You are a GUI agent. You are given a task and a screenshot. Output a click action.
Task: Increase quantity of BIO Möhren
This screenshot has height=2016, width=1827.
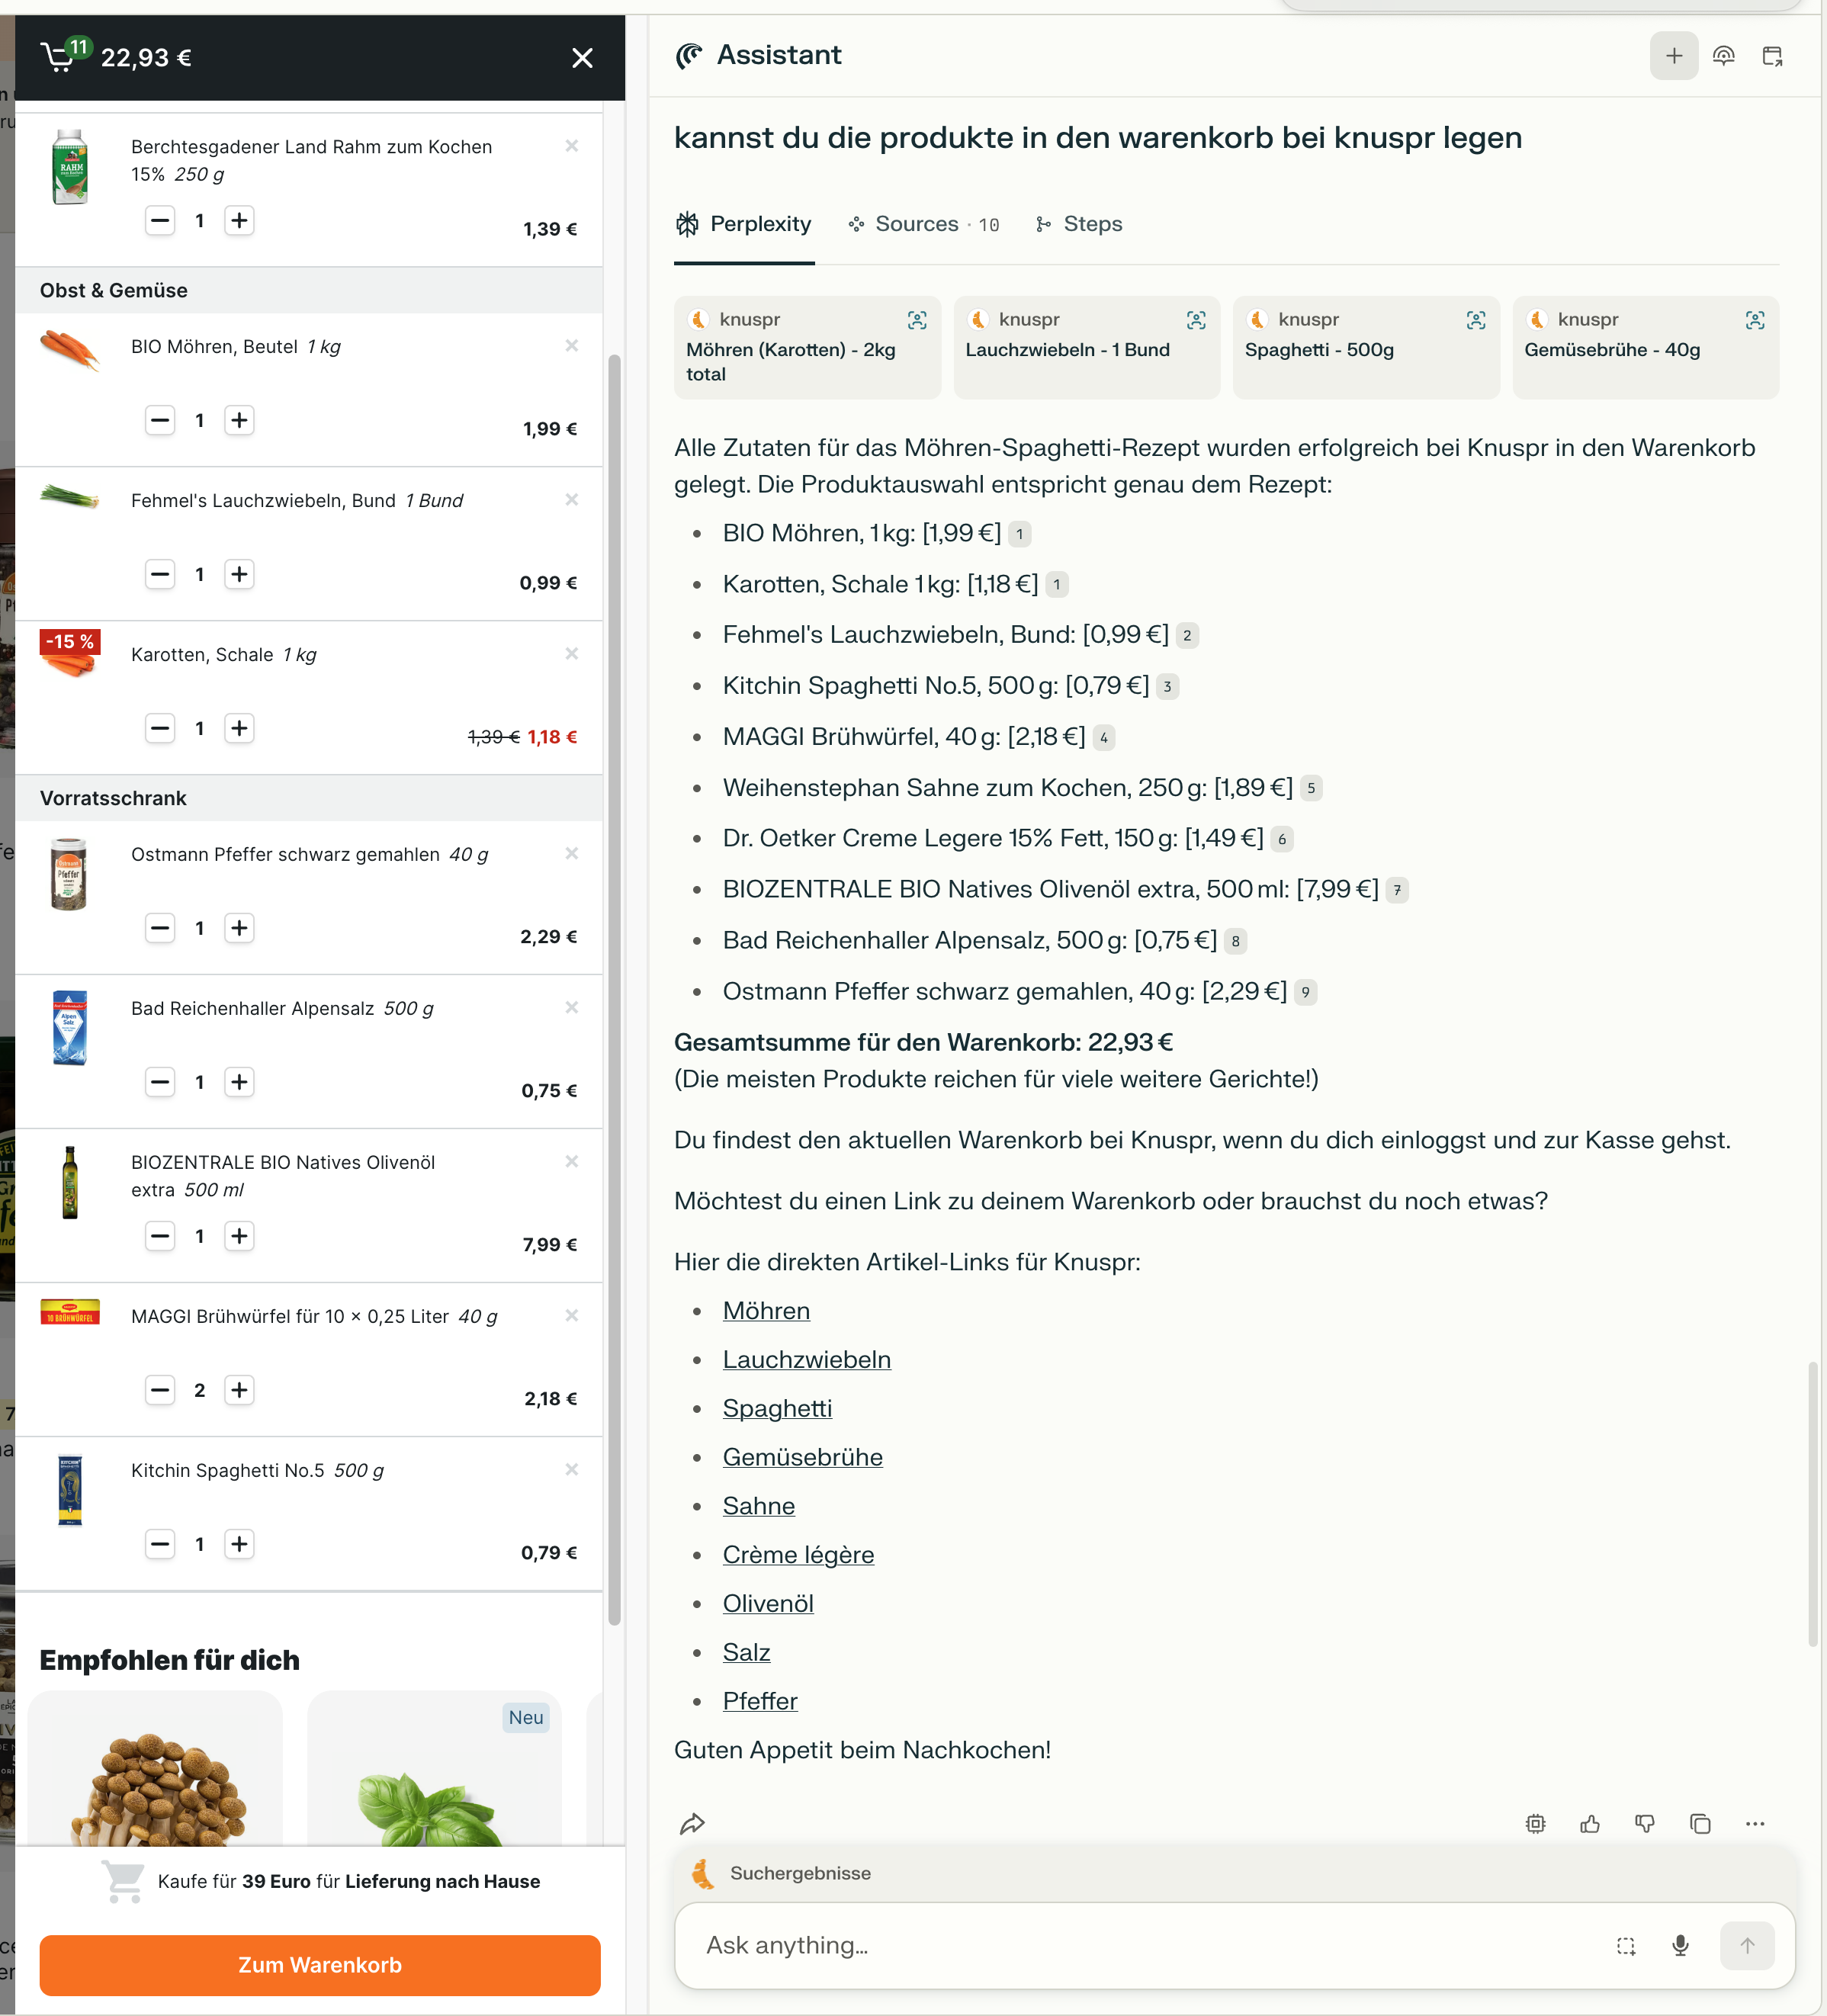[x=239, y=420]
